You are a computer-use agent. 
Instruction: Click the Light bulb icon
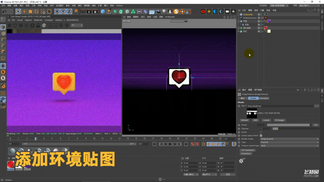(x=164, y=12)
